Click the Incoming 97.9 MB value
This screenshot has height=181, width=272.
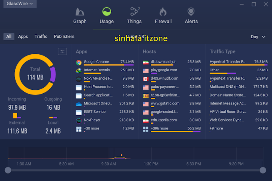coord(17,108)
